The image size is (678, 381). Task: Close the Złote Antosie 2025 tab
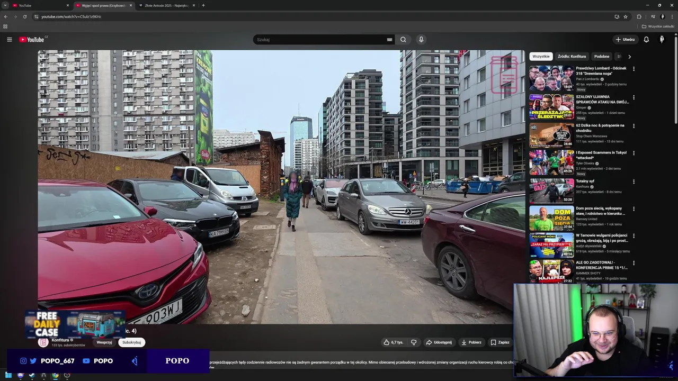pyautogui.click(x=194, y=5)
